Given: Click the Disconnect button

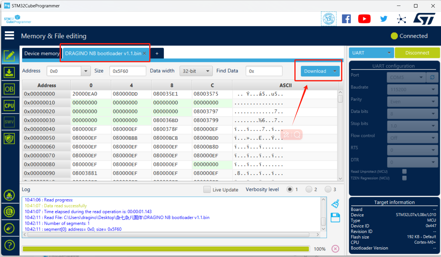Looking at the screenshot, I should [x=417, y=53].
